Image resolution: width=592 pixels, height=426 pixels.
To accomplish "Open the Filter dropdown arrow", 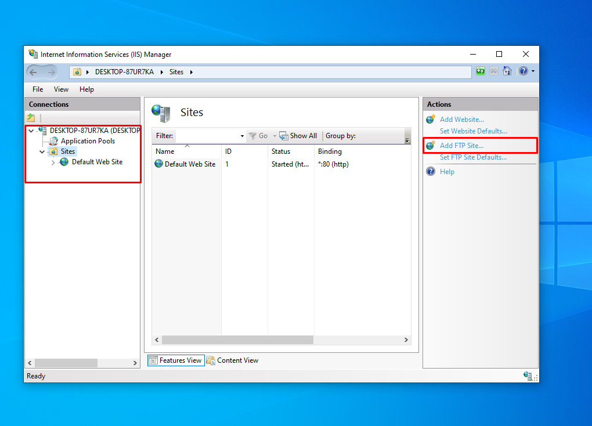I will point(242,136).
